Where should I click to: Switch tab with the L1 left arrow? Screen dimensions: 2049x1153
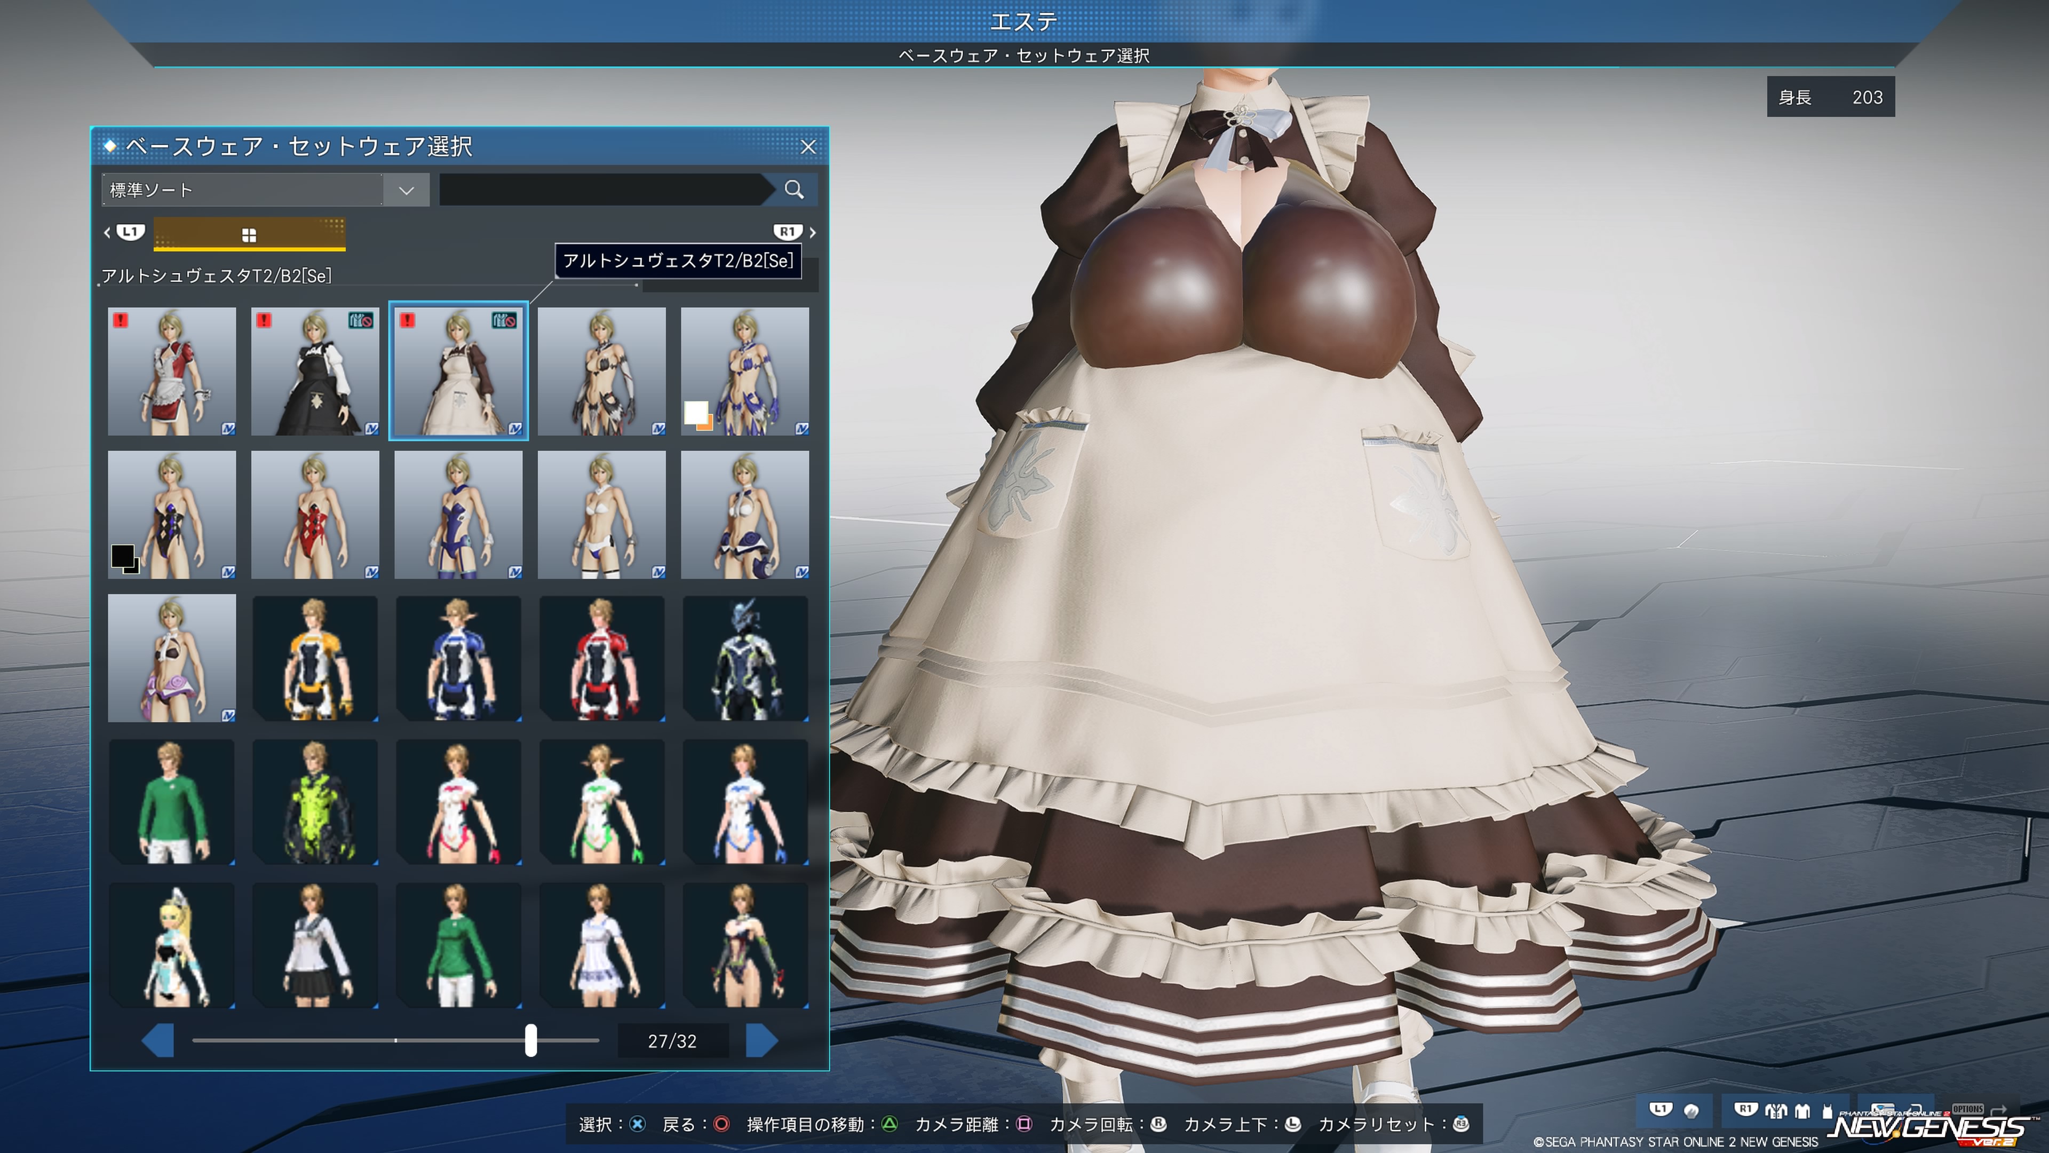click(x=107, y=232)
